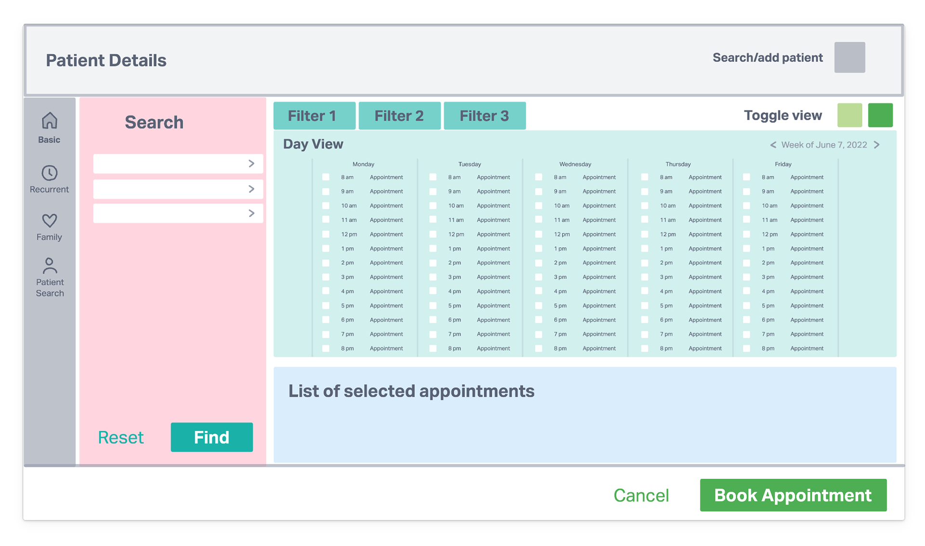Open the Family heart icon
The height and width of the screenshot is (546, 925).
click(49, 221)
